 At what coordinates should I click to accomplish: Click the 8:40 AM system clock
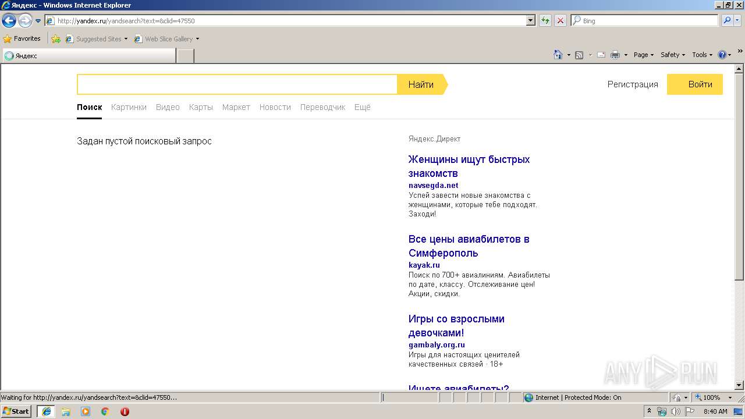tap(716, 411)
